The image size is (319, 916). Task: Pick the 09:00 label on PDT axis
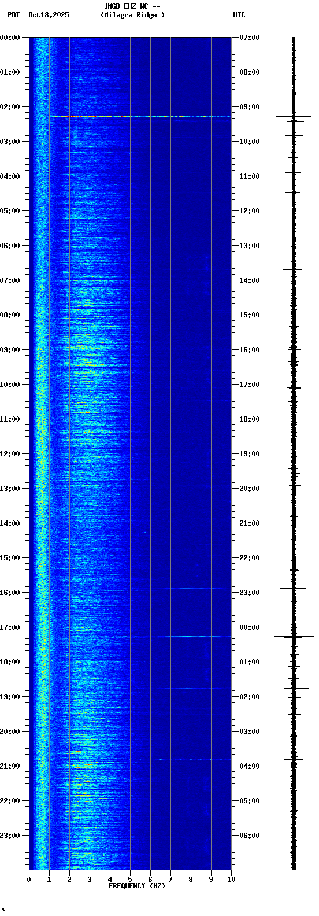coord(10,350)
